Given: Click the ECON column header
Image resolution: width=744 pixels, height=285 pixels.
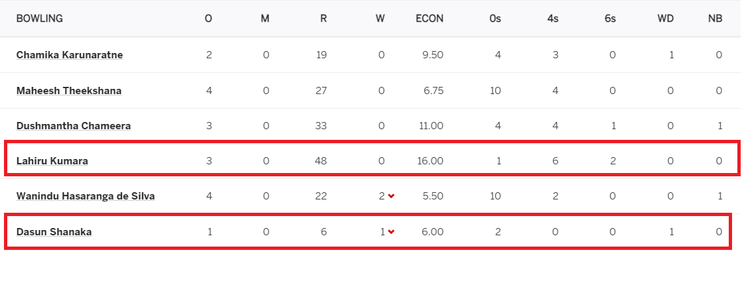Looking at the screenshot, I should [430, 19].
